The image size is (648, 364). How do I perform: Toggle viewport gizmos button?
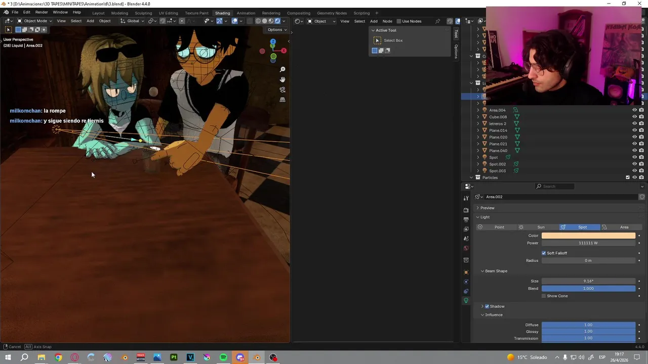tap(219, 21)
